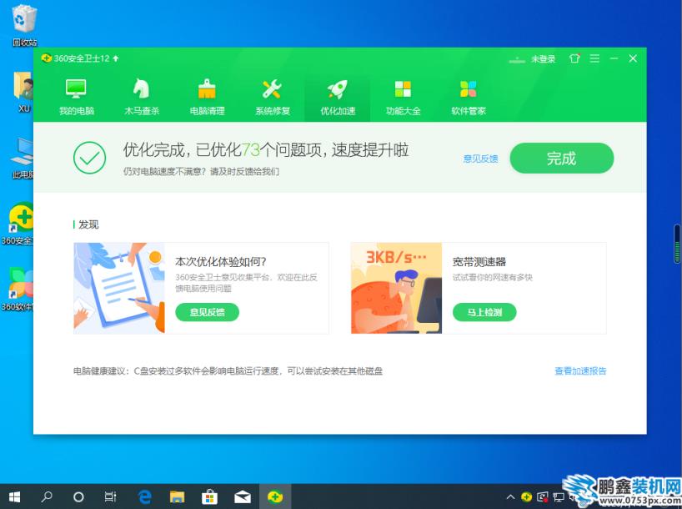
Task: Click the user avatar icon beside 未登录
Action: point(517,59)
